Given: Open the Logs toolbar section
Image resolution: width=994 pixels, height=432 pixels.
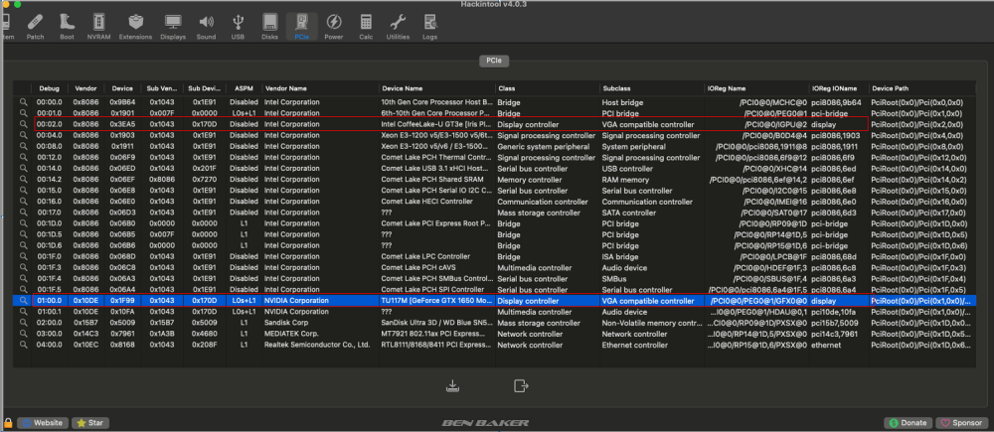Looking at the screenshot, I should click(429, 26).
